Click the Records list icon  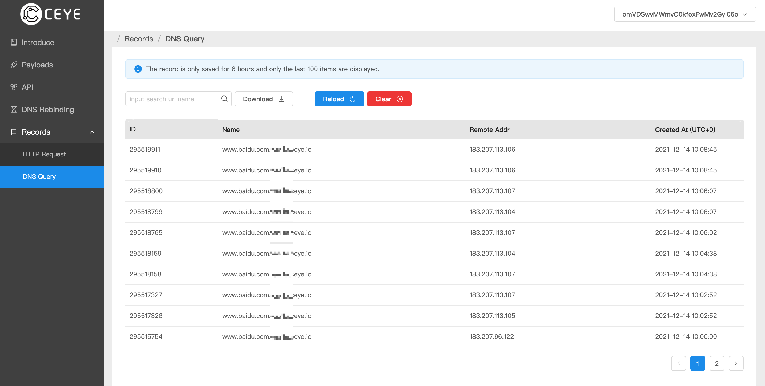click(14, 132)
